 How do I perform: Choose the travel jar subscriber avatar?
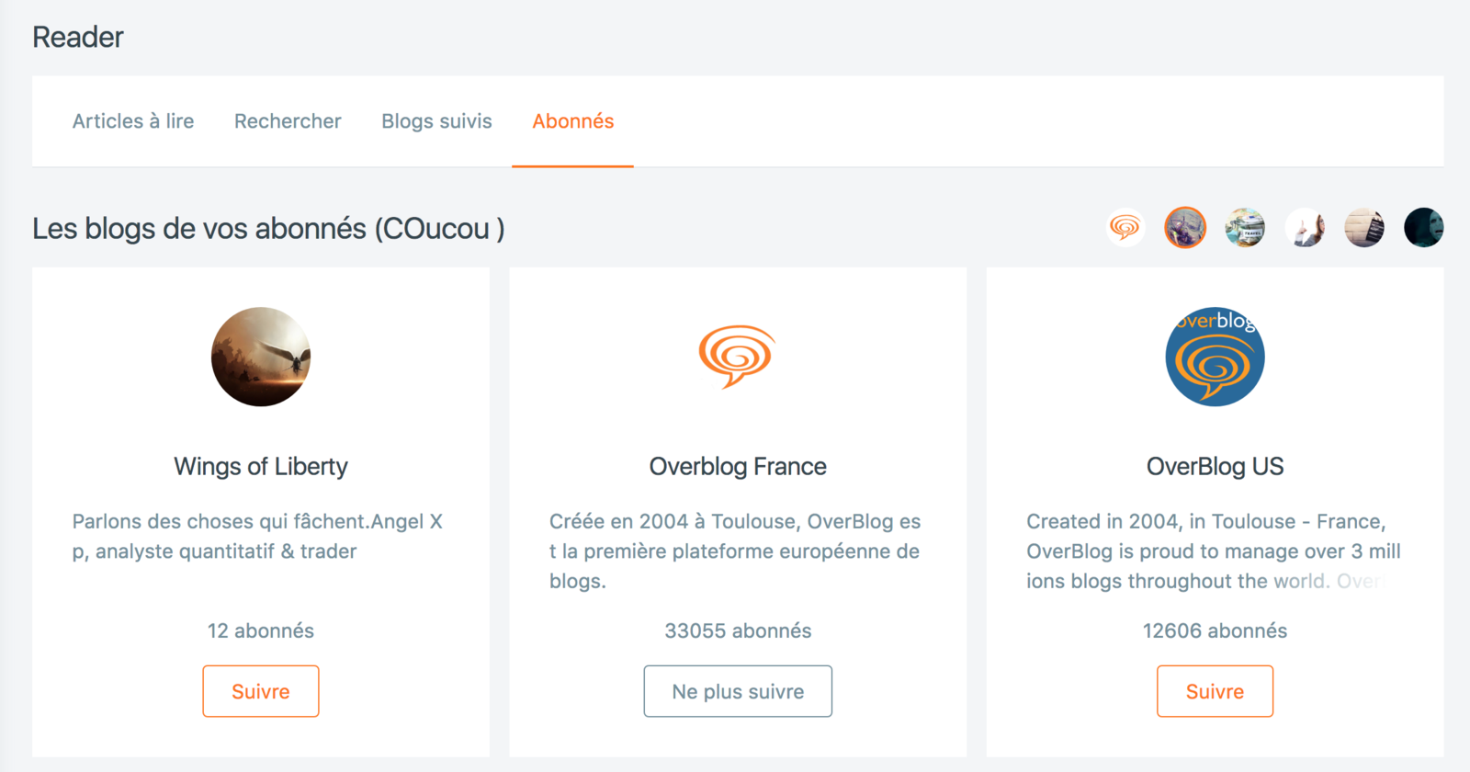(1245, 228)
